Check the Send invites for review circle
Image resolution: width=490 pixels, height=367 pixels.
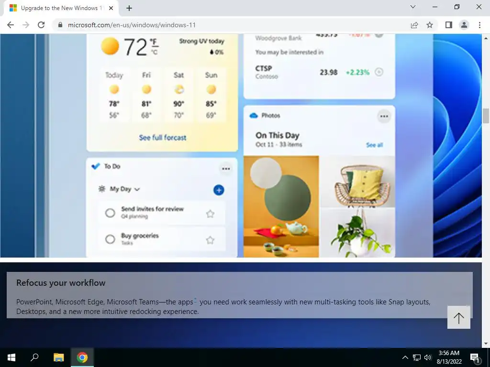tap(110, 213)
